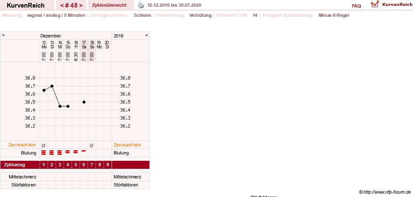Click the date header '20. Di'
Viewport: 413px width, 197px height.
coord(107,45)
